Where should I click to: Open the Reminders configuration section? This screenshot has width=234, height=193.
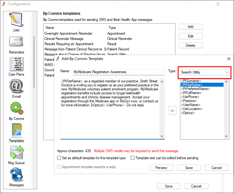coord(16,45)
